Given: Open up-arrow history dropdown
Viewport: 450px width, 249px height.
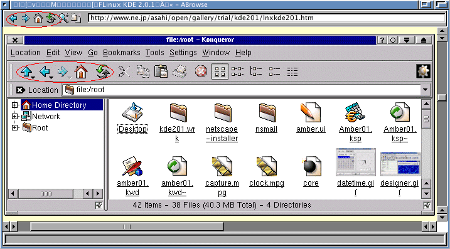Looking at the screenshot, I should coord(33,78).
